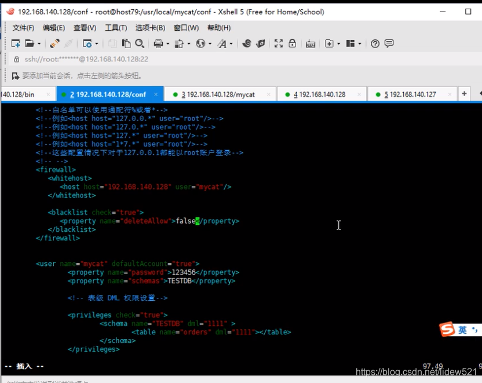Click the <blacklist check="true"> line
Viewport: 482px width, 383px height.
(x=96, y=212)
